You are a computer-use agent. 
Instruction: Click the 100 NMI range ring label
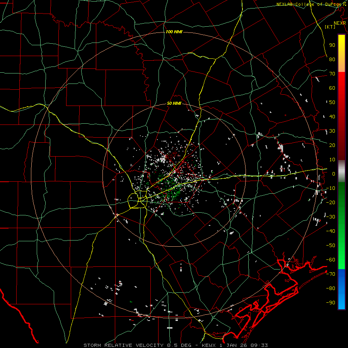(x=174, y=32)
